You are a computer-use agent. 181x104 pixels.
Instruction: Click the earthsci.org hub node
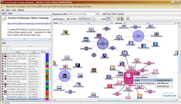point(138,36)
